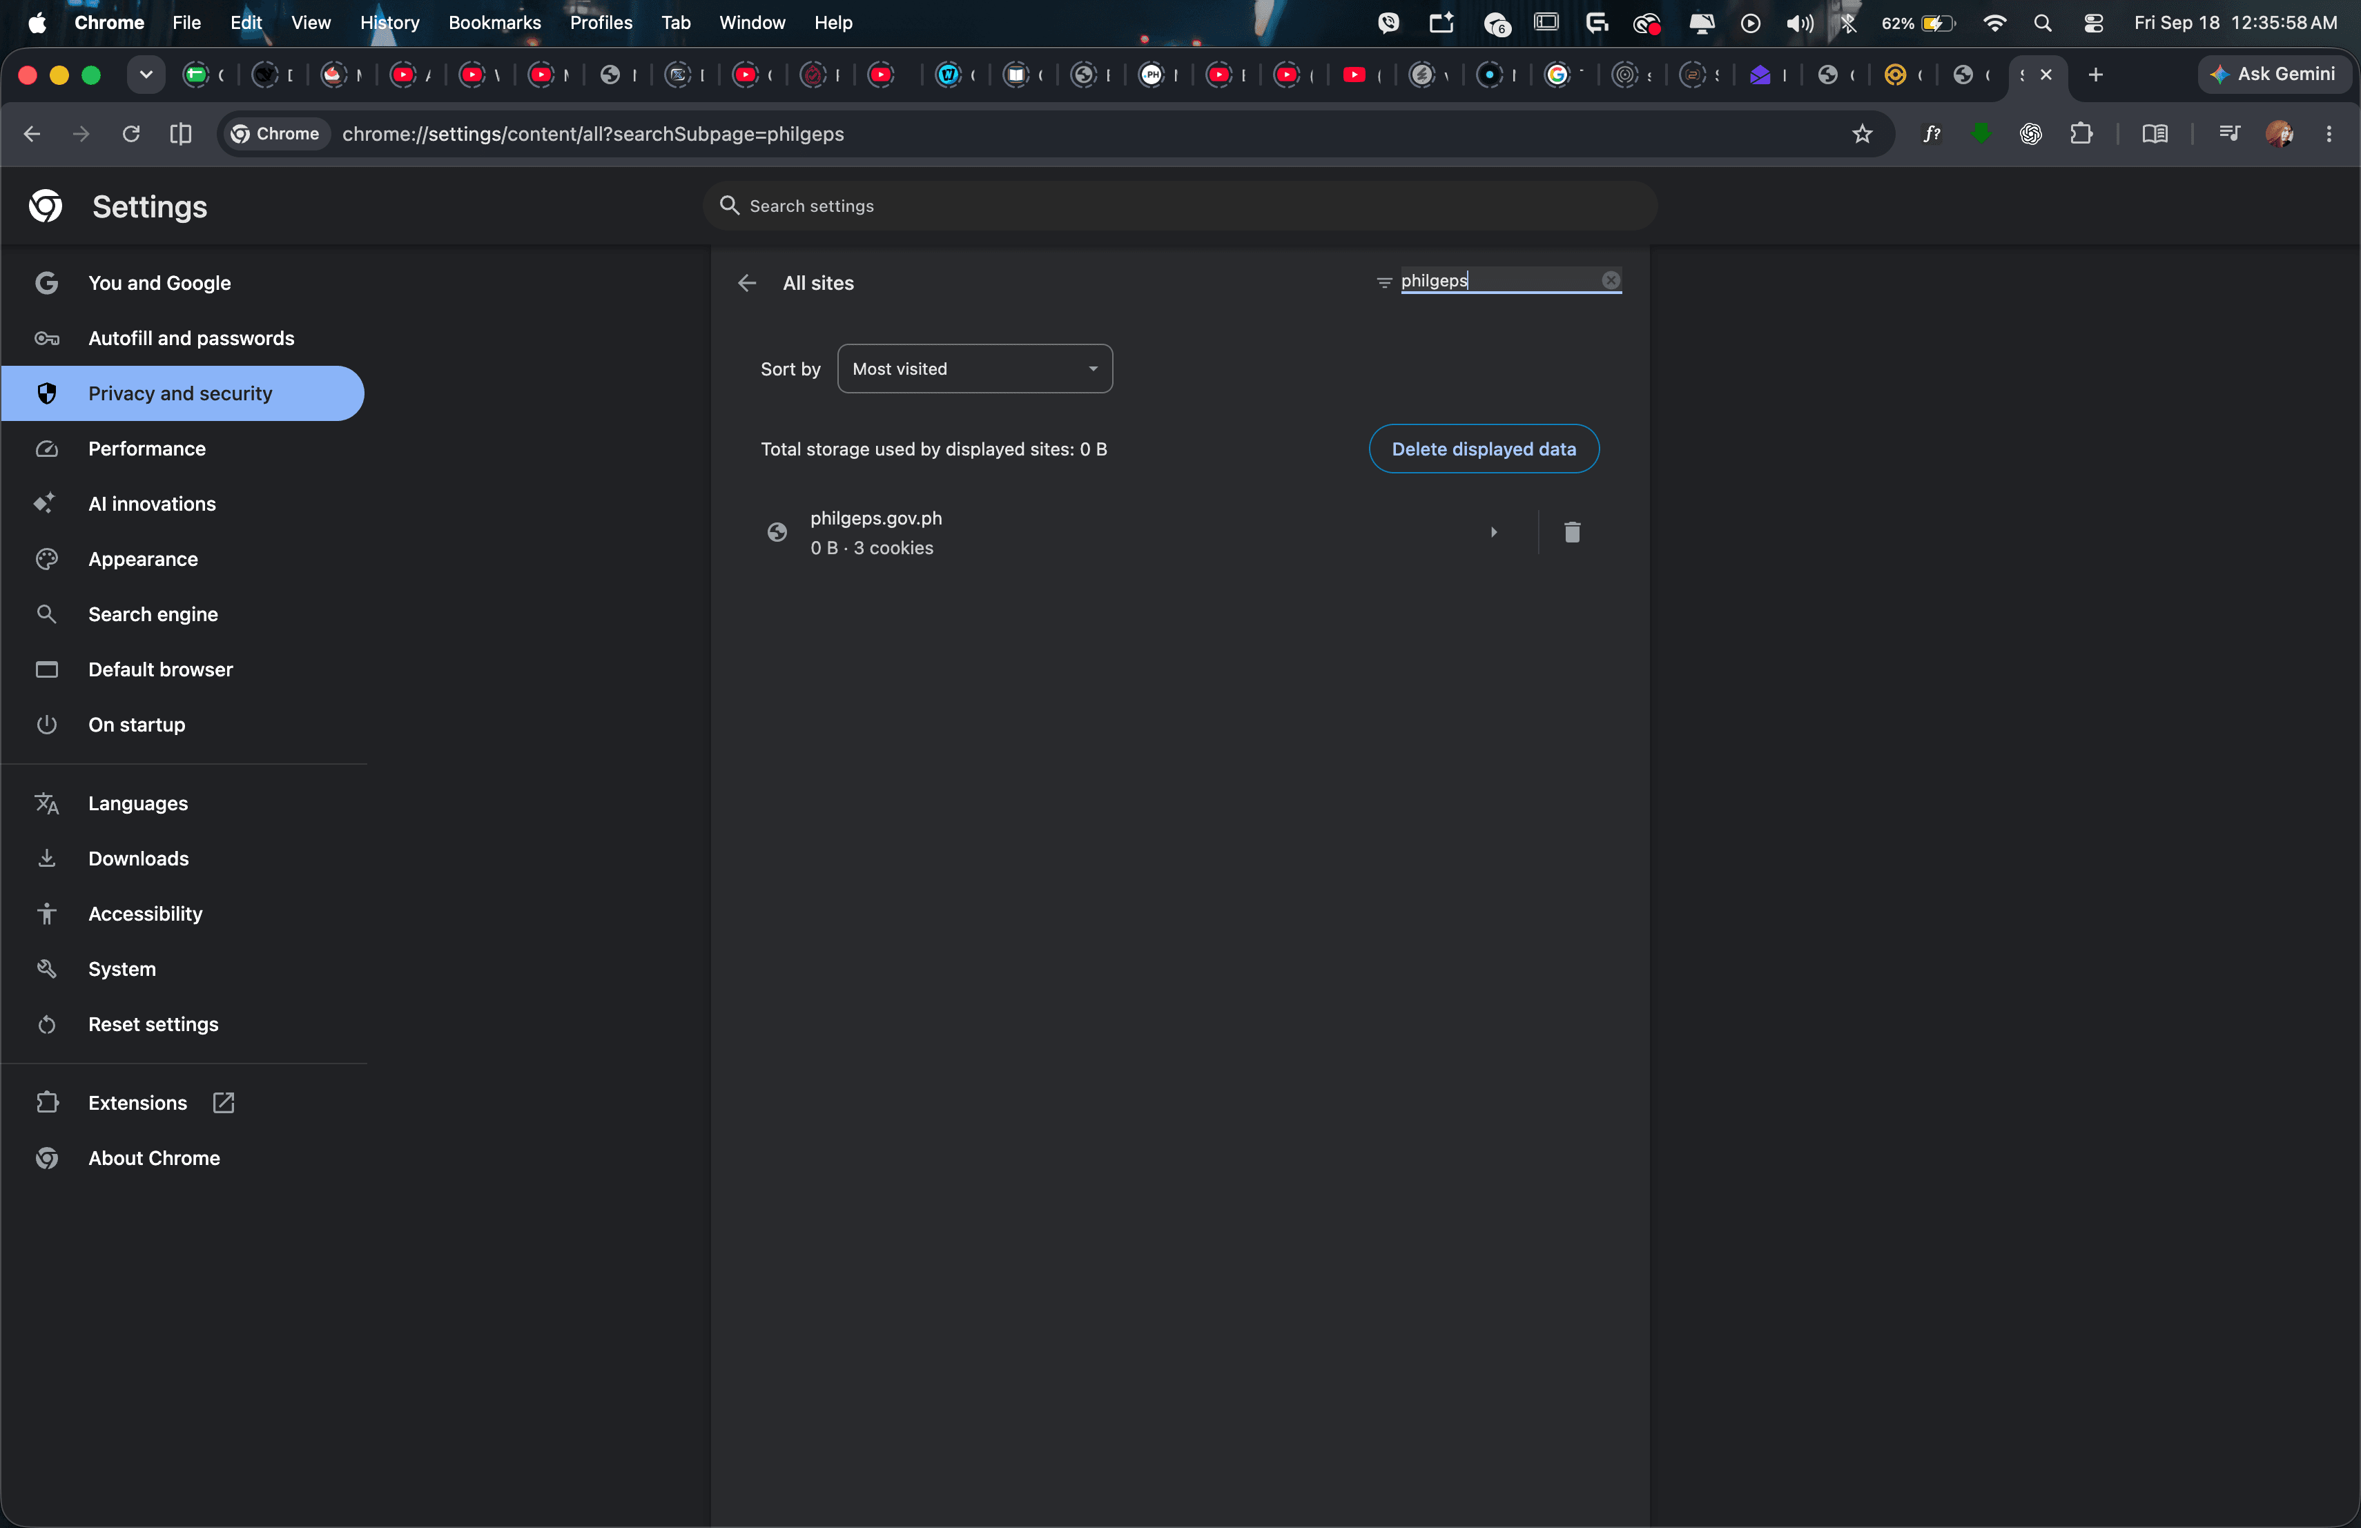Open Appearance settings
Viewport: 2361px width, 1528px height.
(184, 559)
